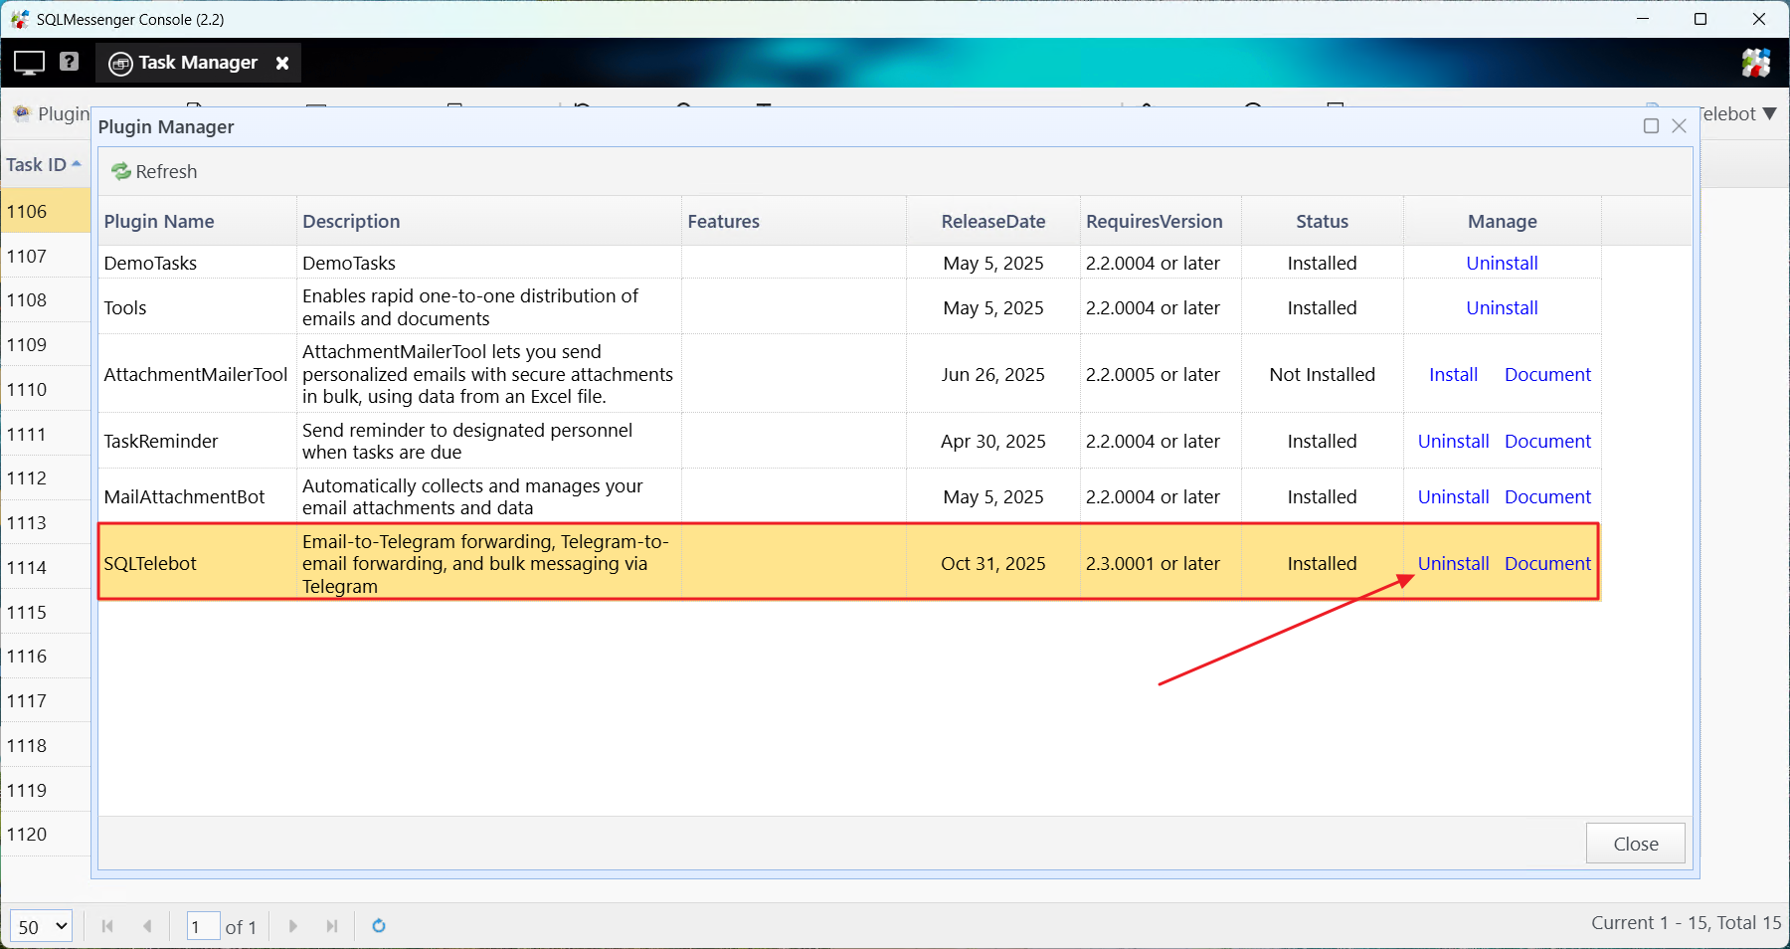Image resolution: width=1790 pixels, height=949 pixels.
Task: Jump to the last page icon
Action: (332, 926)
